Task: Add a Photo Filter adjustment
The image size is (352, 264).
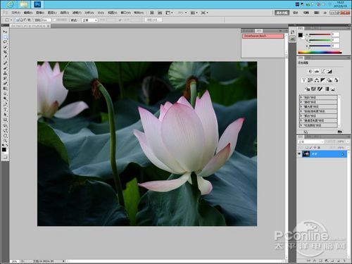Action: (329, 80)
